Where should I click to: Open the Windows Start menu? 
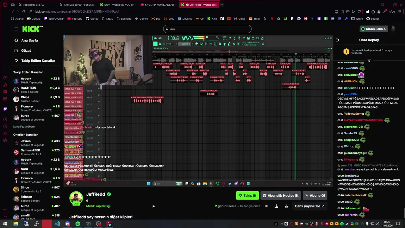(x=5, y=224)
